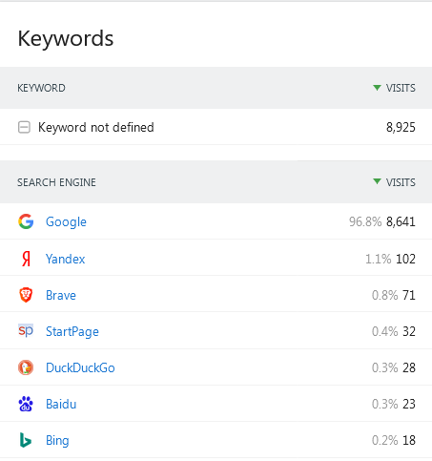The image size is (432, 461).
Task: Open the Baidu search engine link
Action: pyautogui.click(x=61, y=404)
